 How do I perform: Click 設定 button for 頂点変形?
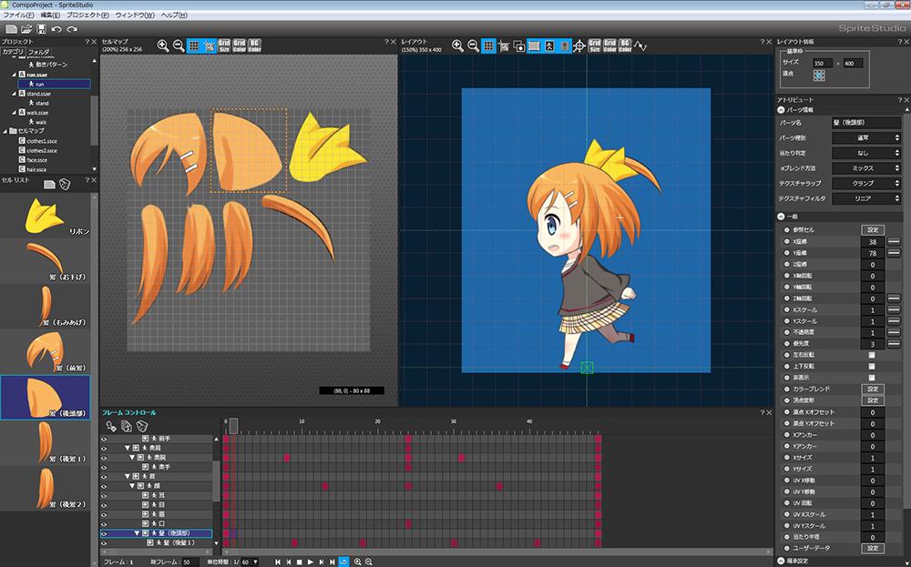pos(872,400)
